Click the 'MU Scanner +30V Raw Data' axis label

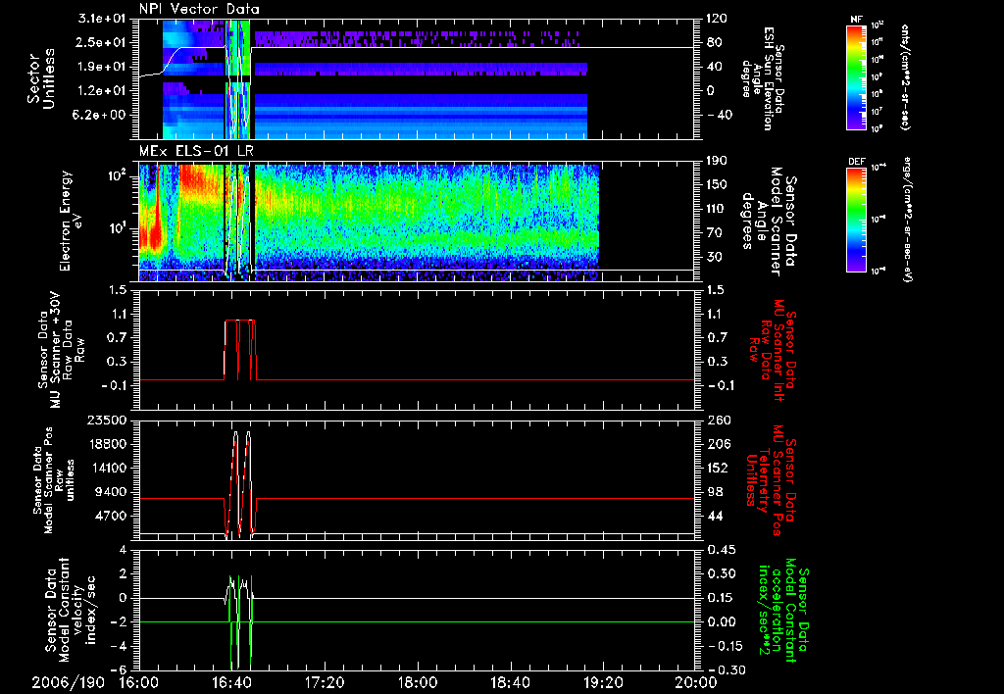(61, 350)
